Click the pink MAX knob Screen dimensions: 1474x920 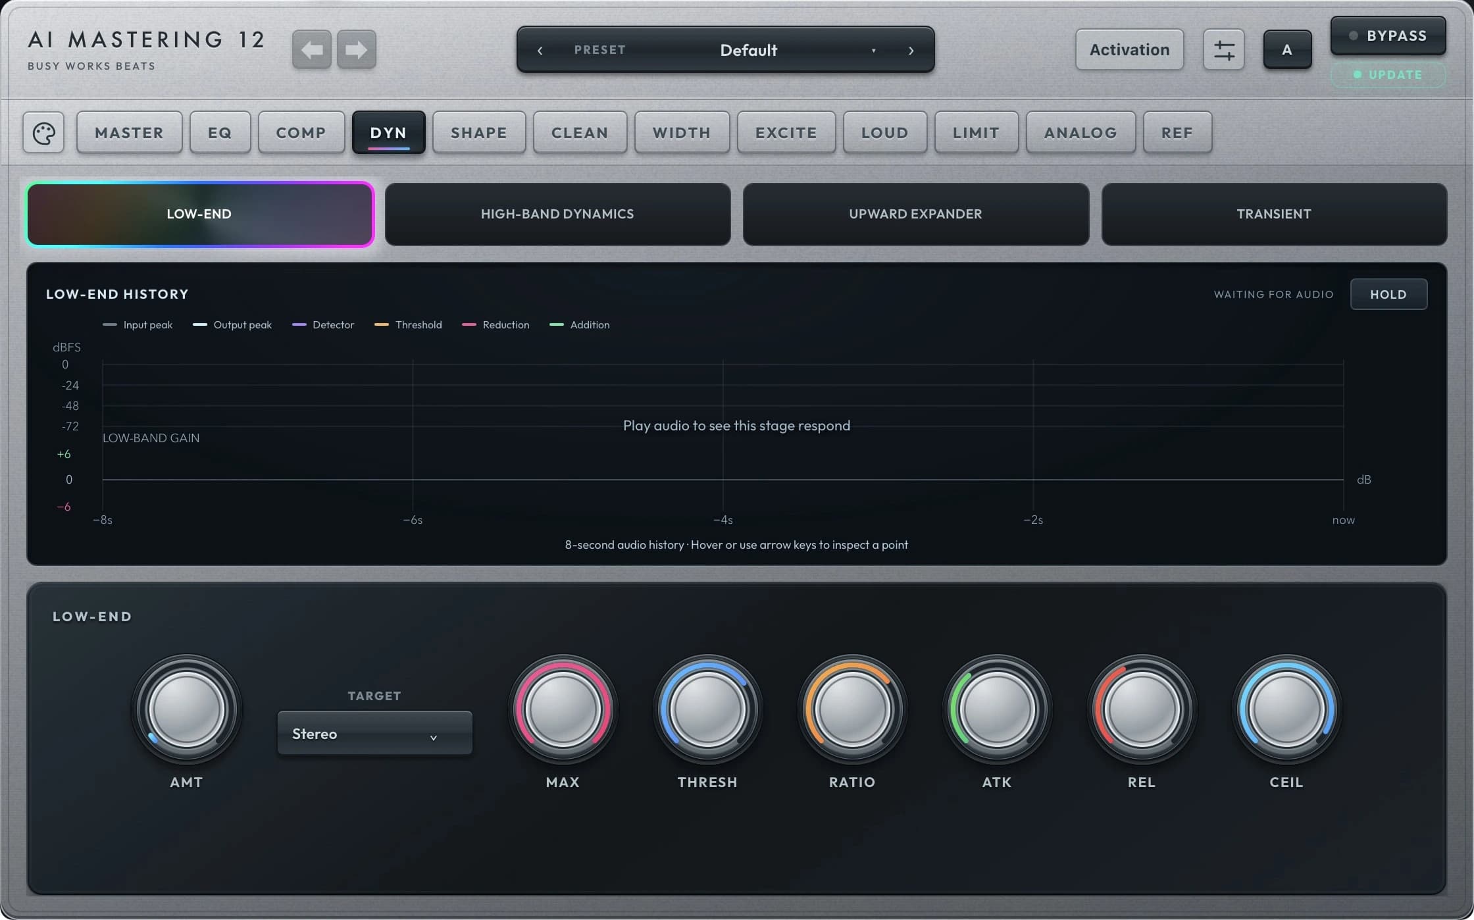coord(563,709)
